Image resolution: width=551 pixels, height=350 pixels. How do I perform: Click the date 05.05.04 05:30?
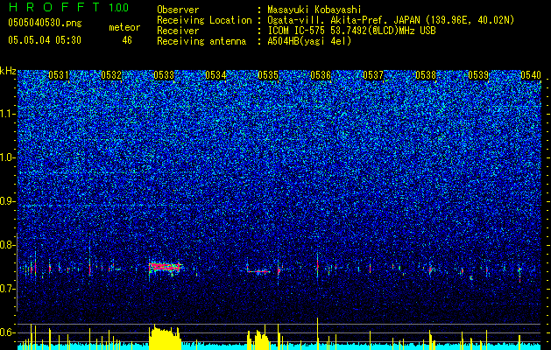tap(45, 40)
